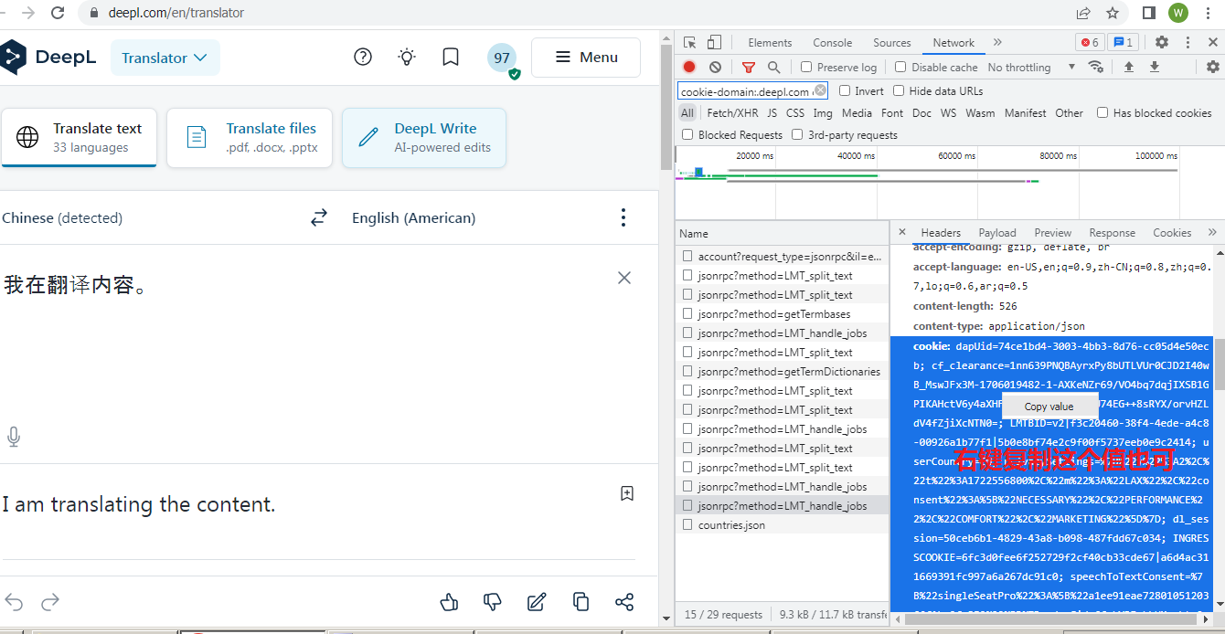The image size is (1225, 634).
Task: Open the Menu button
Action: 586,58
